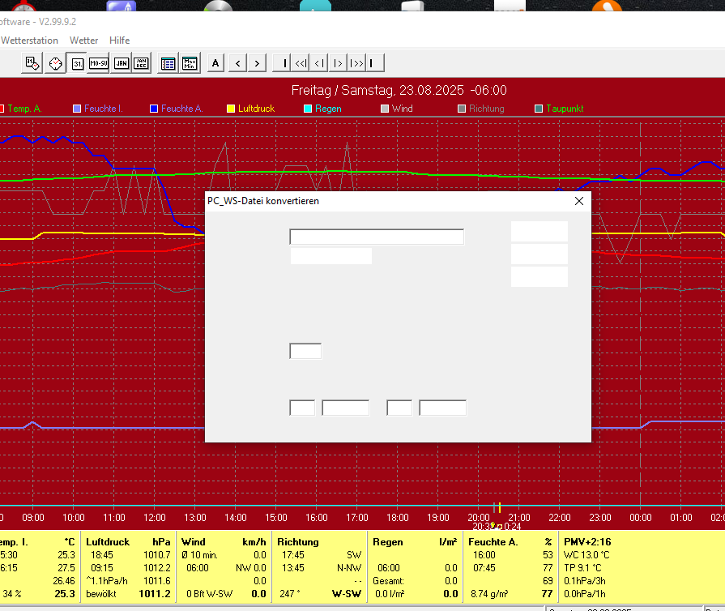
Task: Go to next period with right arrow
Action: coord(257,63)
